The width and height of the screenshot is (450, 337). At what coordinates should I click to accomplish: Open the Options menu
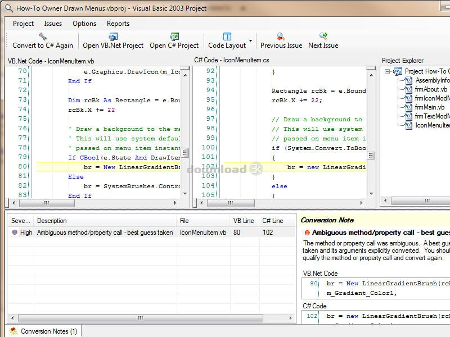tap(84, 24)
